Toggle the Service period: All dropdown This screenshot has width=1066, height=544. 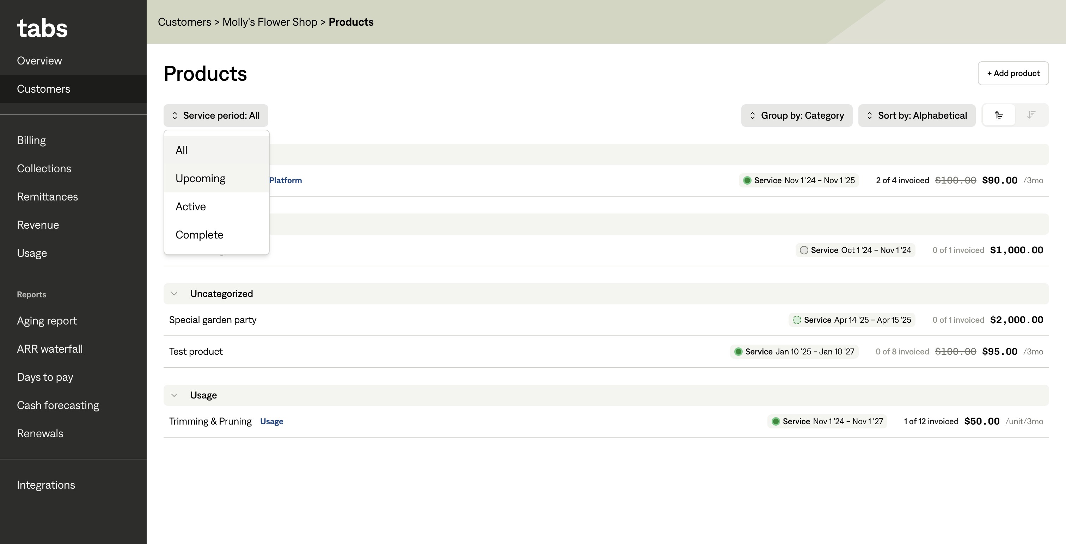point(216,116)
